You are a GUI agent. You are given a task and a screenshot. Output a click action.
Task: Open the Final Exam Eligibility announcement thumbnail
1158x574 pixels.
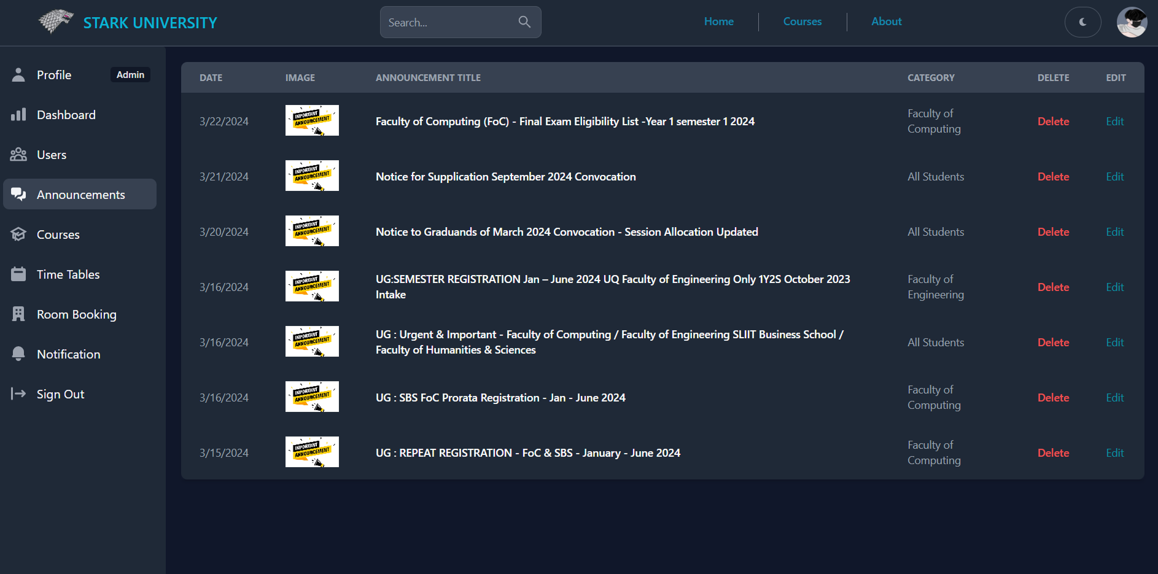coord(312,120)
